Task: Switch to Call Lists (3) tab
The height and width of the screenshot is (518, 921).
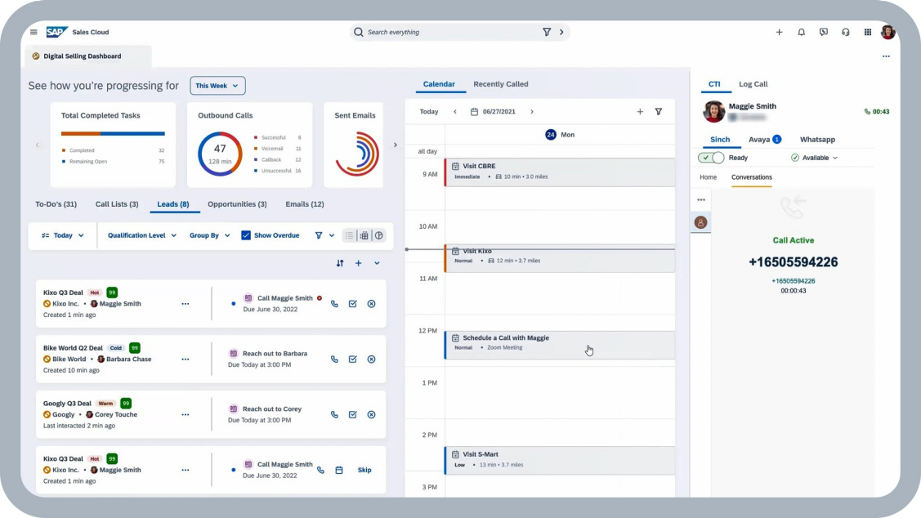Action: click(x=117, y=204)
